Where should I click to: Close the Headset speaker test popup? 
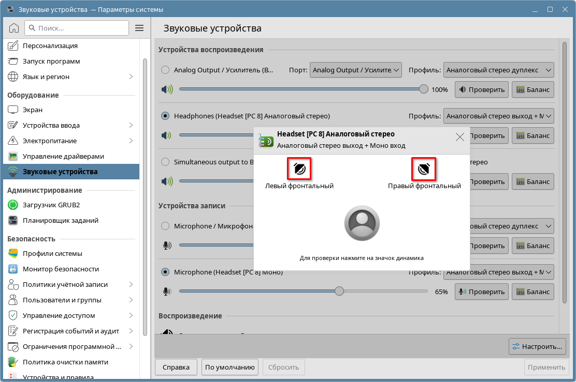[459, 137]
